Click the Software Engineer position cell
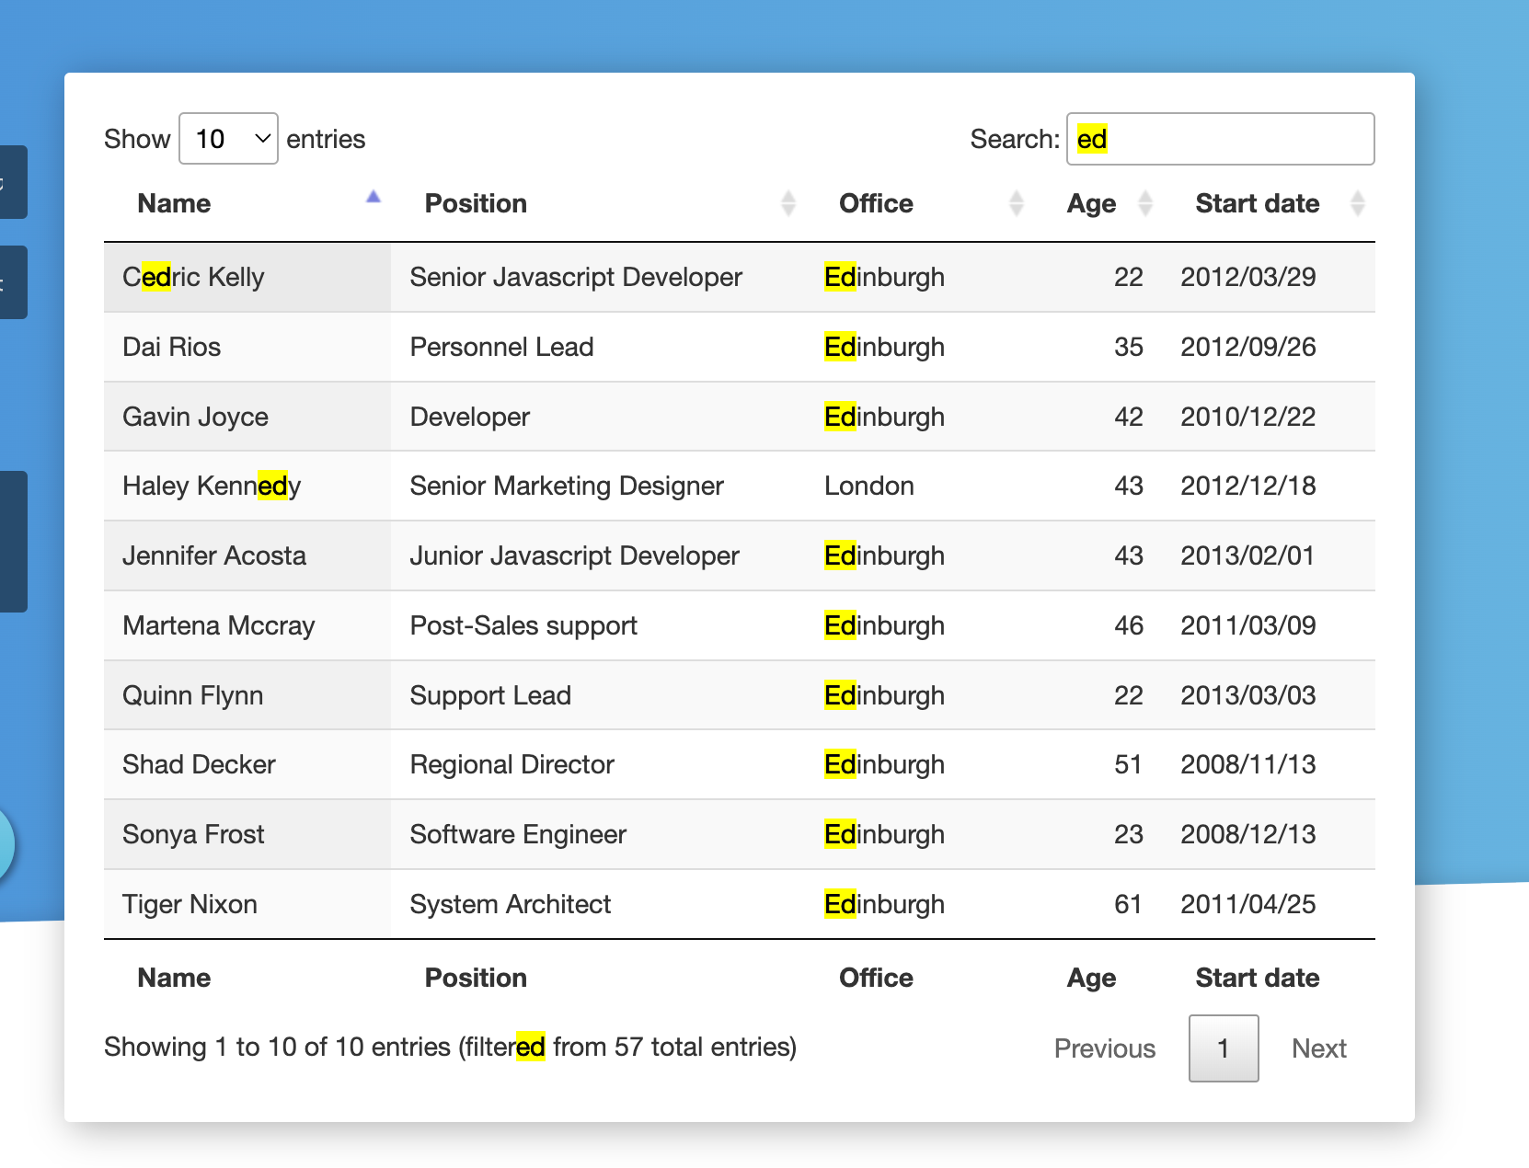 pyautogui.click(x=598, y=834)
